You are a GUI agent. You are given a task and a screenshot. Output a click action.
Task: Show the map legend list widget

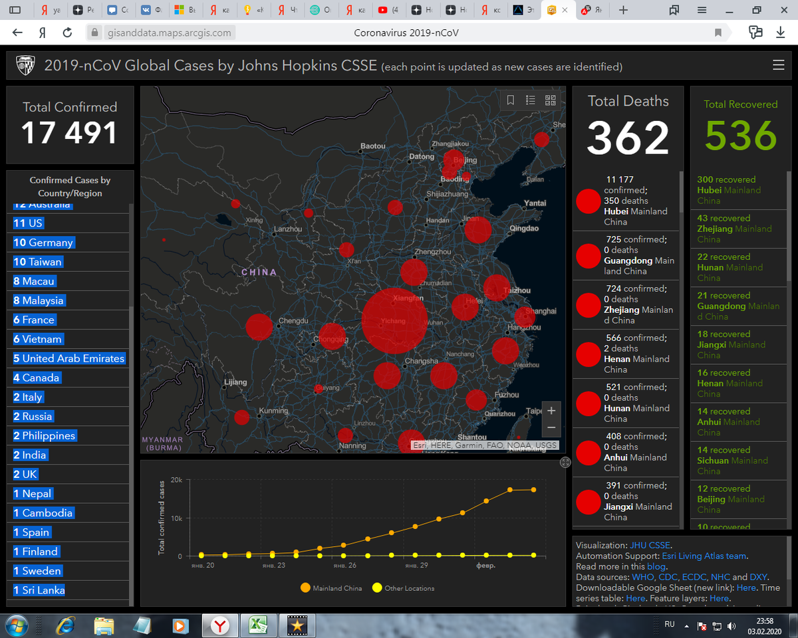[x=531, y=100]
